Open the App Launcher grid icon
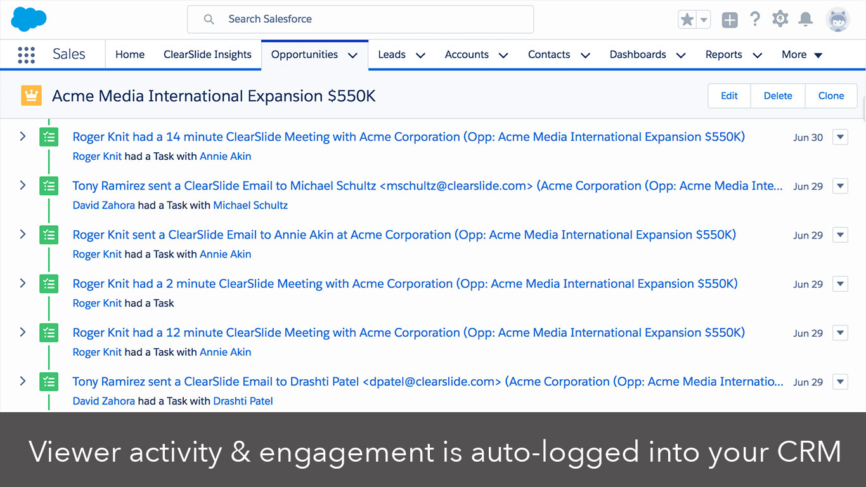 [26, 55]
